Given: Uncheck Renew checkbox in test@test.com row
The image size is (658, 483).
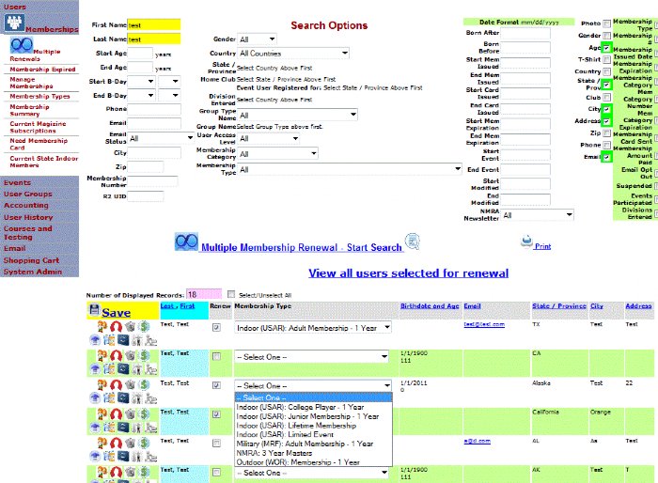Looking at the screenshot, I should coord(216,327).
